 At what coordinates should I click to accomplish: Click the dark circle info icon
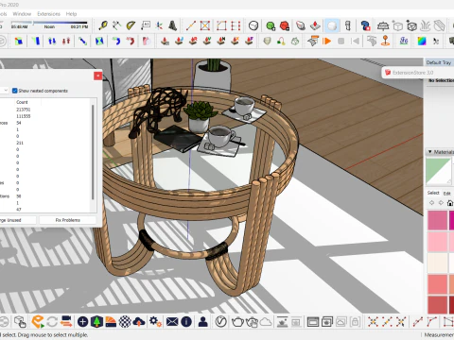pyautogui.click(x=186, y=322)
